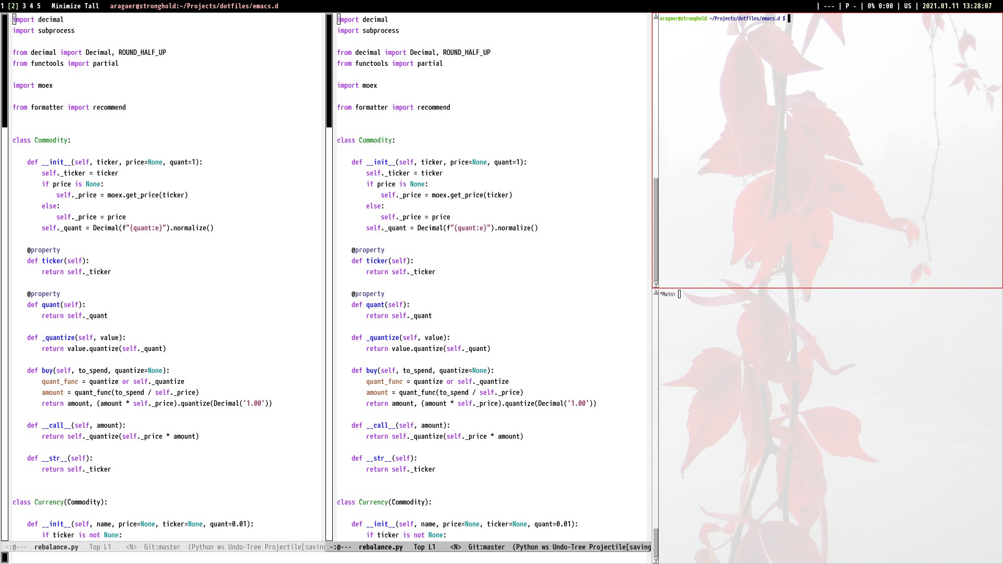Click 'def quant(self):' in right window
This screenshot has height=564, width=1003.
(x=381, y=304)
